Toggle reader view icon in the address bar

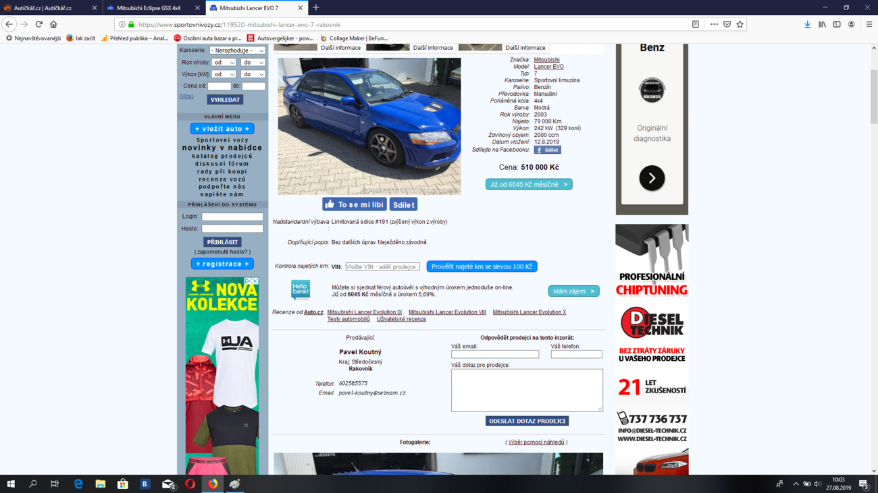pos(695,24)
